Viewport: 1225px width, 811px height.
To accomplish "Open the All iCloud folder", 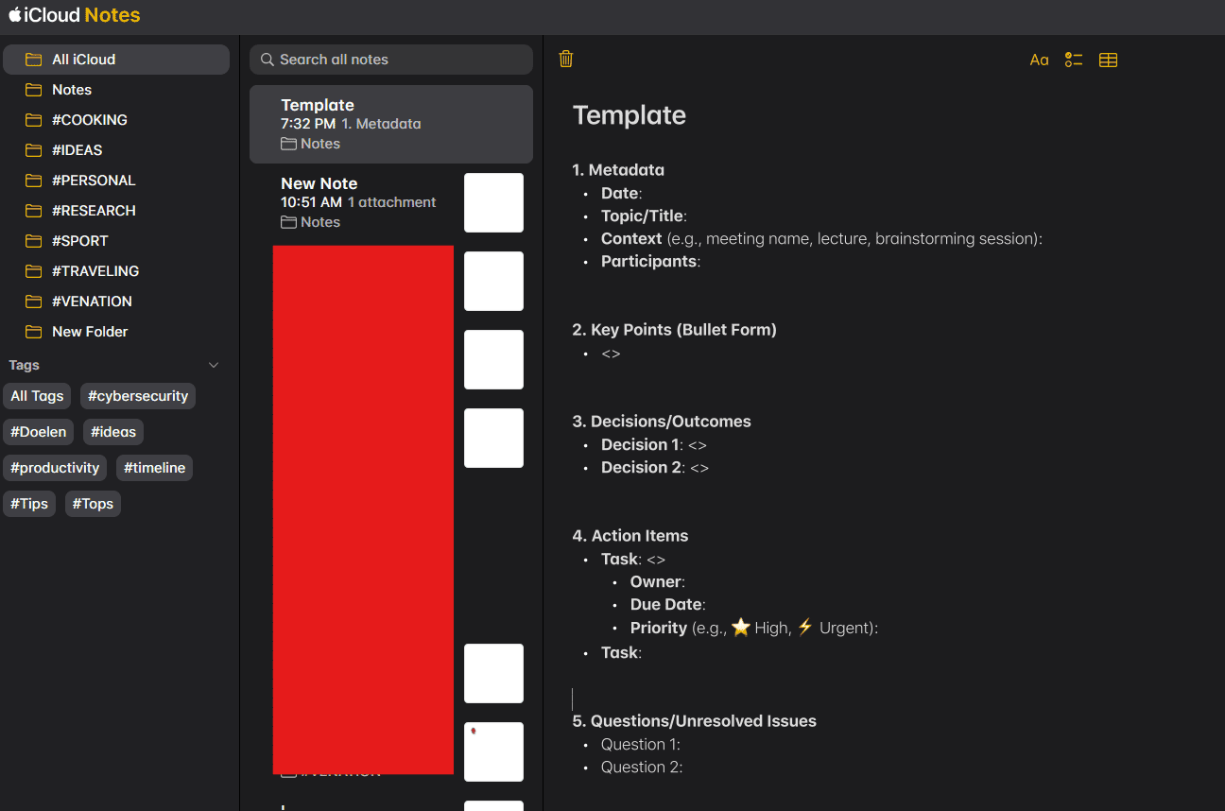I will [x=116, y=60].
